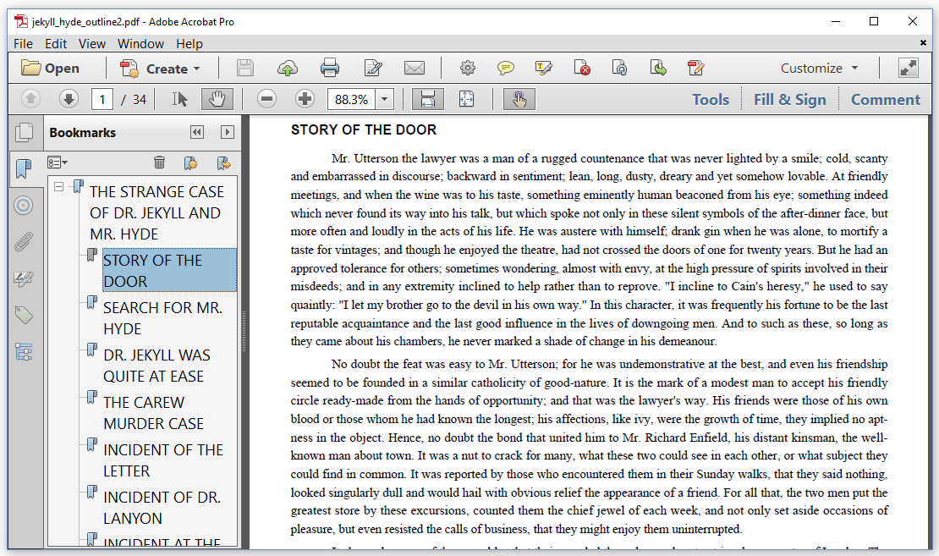Click the Print file printer icon
939x556 pixels.
pos(329,69)
